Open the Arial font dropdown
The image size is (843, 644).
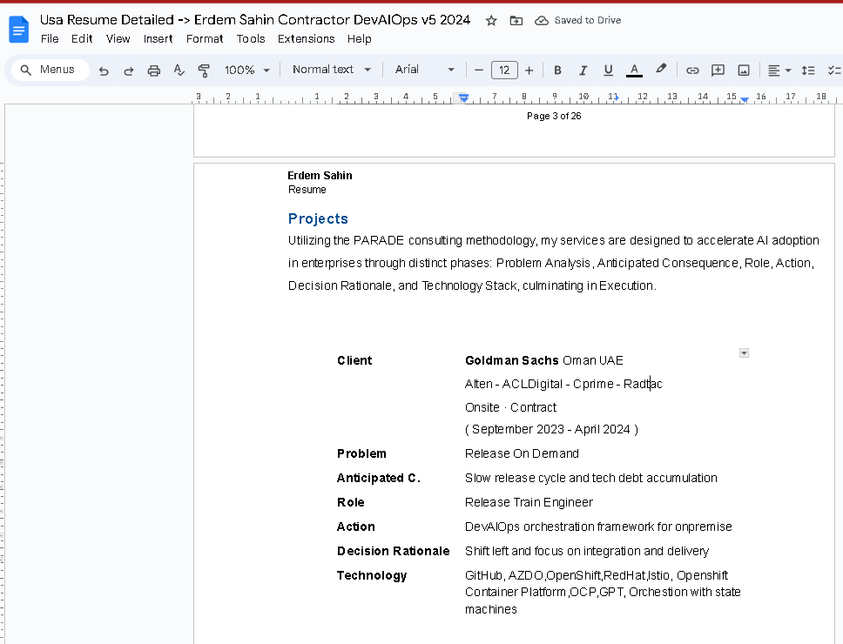pyautogui.click(x=425, y=70)
